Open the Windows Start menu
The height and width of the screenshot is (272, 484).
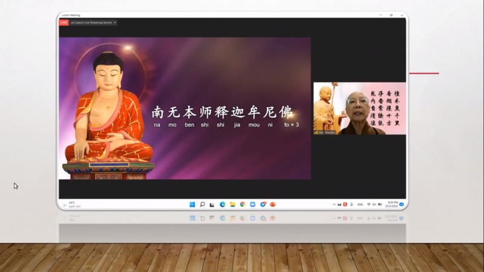192,204
